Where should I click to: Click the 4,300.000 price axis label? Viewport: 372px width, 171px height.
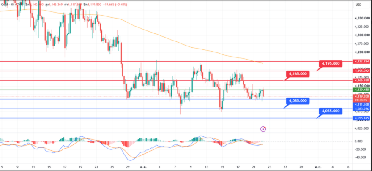(x=361, y=35)
